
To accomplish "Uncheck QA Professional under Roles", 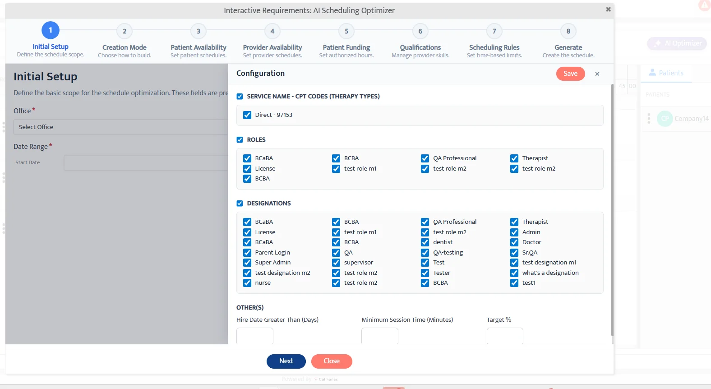I will tap(425, 158).
